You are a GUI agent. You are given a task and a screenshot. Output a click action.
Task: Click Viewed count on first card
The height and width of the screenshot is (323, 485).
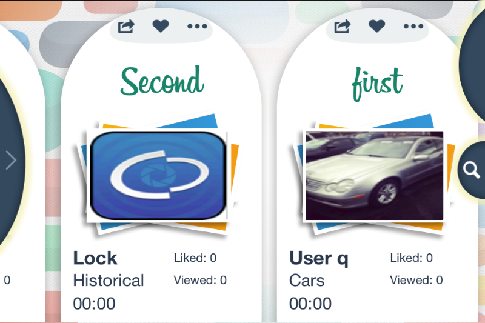416,280
